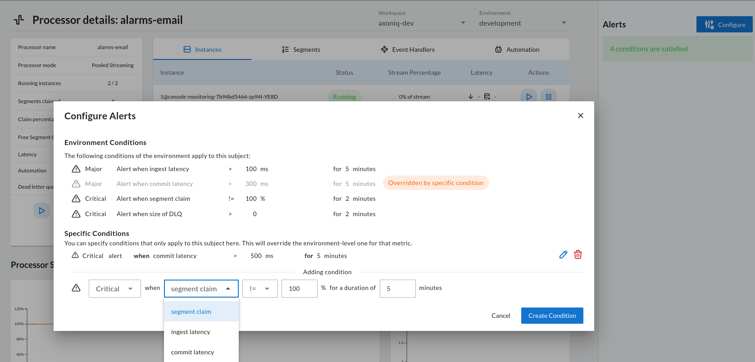Viewport: 755px width, 362px height.
Task: Click warning icon of segment claim condition
Action: pyautogui.click(x=76, y=199)
